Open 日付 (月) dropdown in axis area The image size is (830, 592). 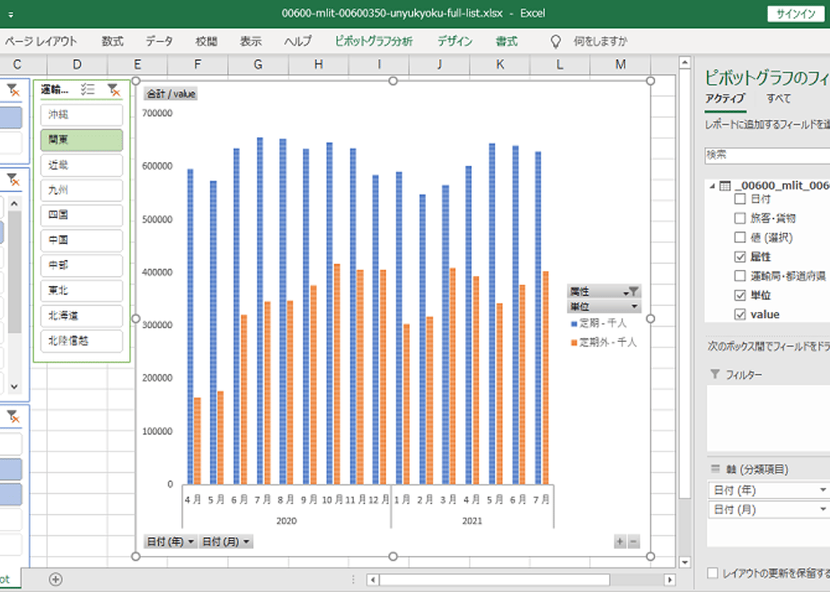(823, 509)
